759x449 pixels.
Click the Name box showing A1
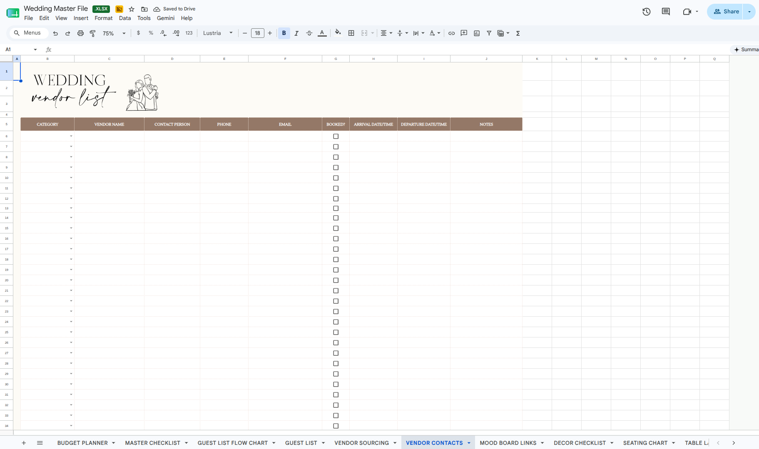click(x=17, y=50)
